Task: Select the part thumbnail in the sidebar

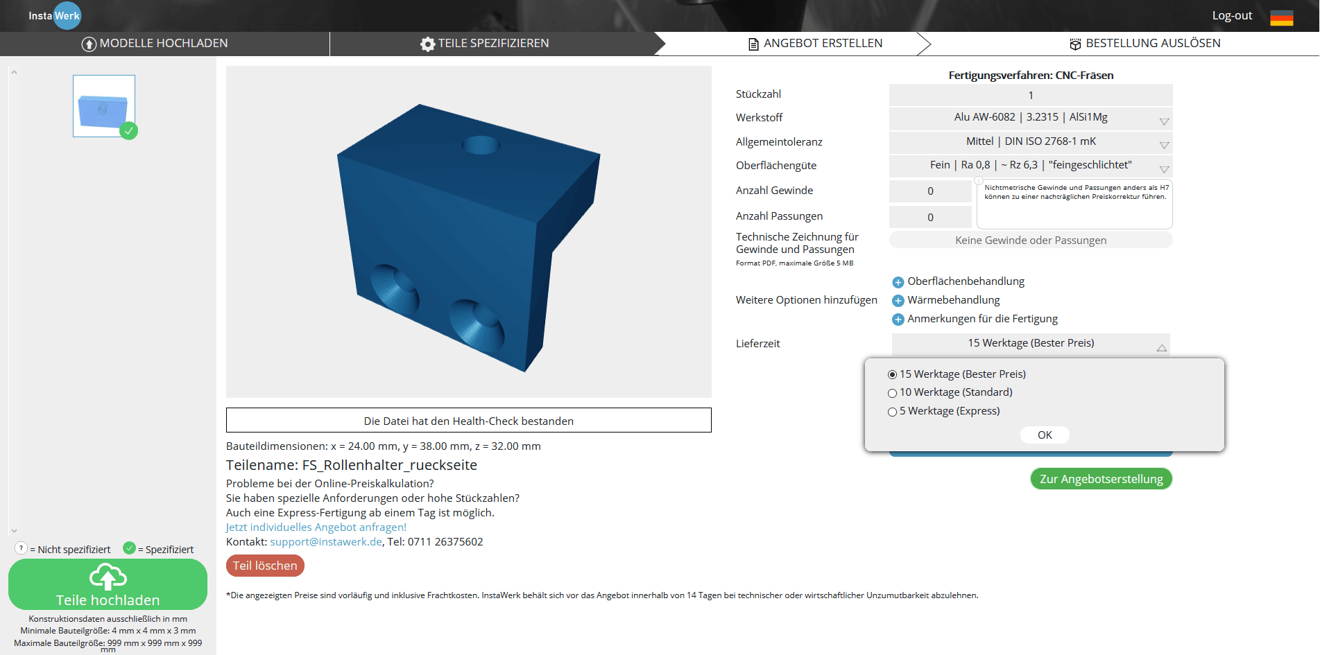Action: [x=103, y=105]
